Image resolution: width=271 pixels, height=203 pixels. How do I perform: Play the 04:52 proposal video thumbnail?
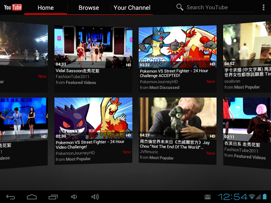[x=247, y=44]
